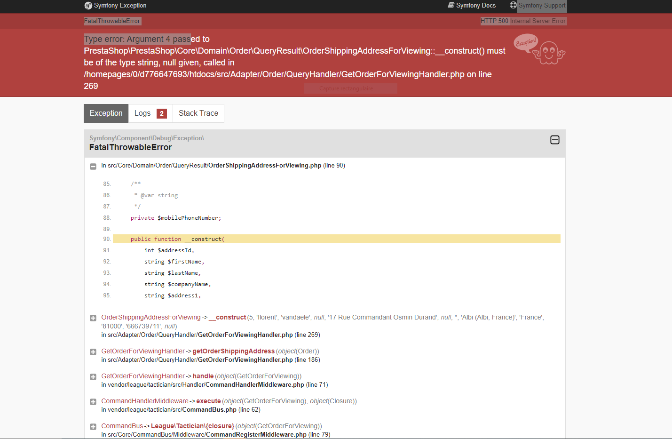The image size is (672, 439).
Task: Click the '@var string' comment line
Action: (x=156, y=195)
